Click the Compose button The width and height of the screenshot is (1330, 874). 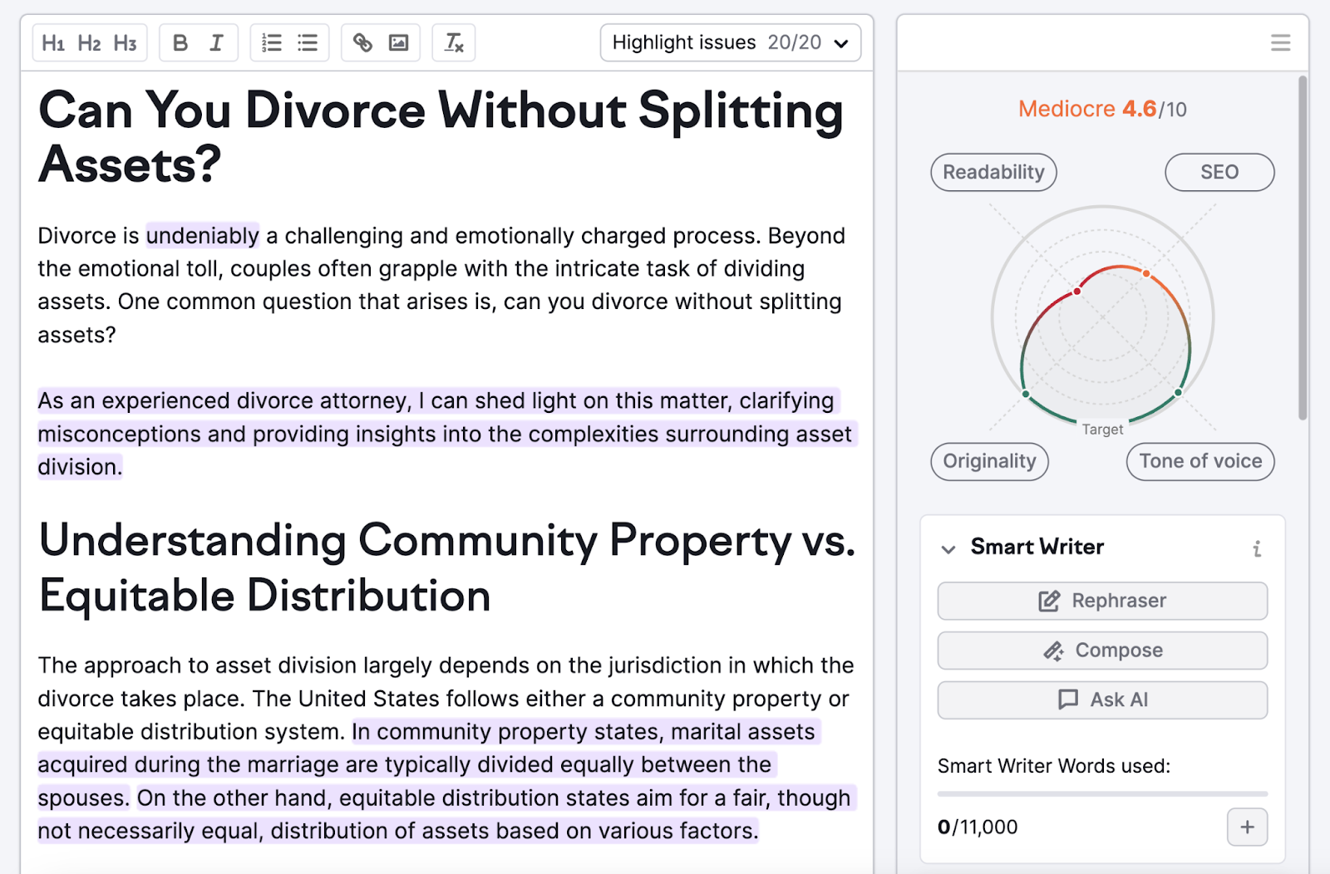[x=1102, y=651]
